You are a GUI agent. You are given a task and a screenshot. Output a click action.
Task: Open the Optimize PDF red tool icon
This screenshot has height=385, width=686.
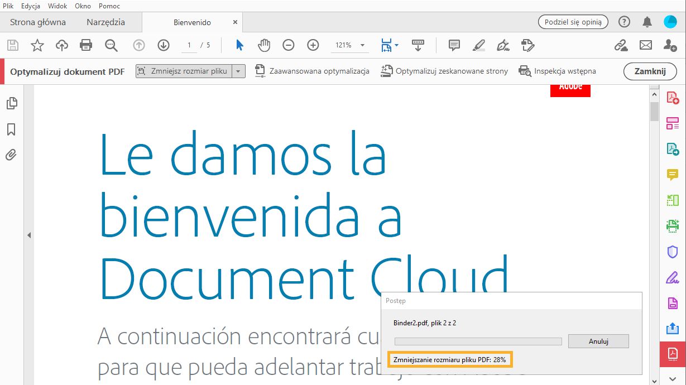(673, 354)
